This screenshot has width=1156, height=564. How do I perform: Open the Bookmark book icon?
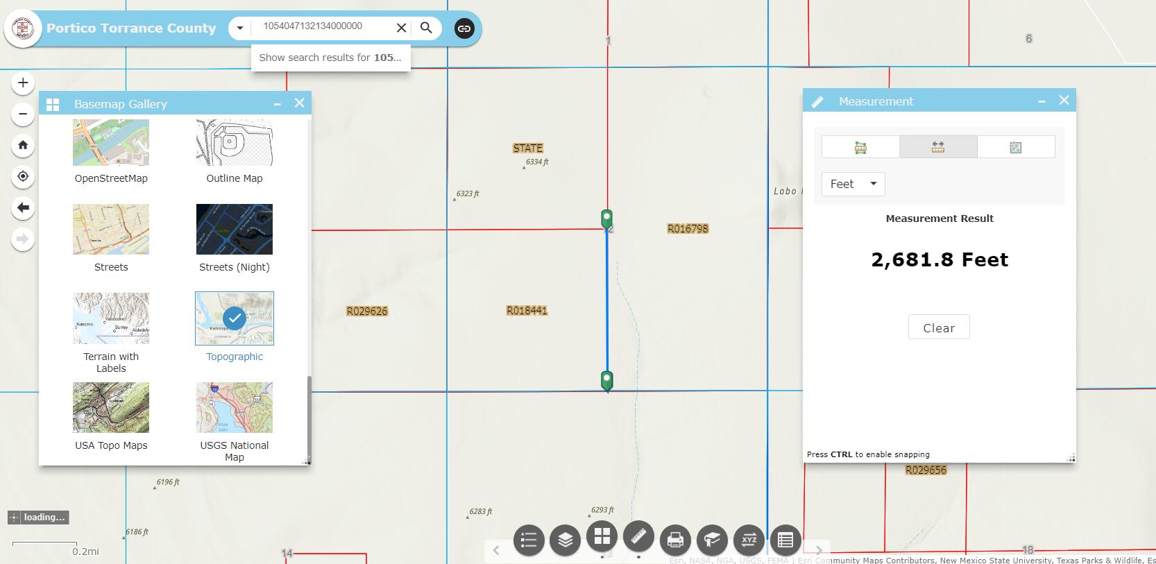[712, 539]
